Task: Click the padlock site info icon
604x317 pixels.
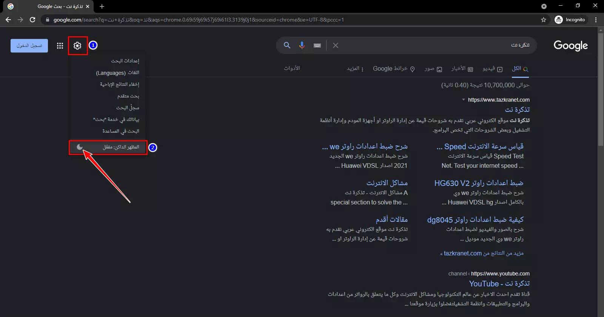Action: 47,20
